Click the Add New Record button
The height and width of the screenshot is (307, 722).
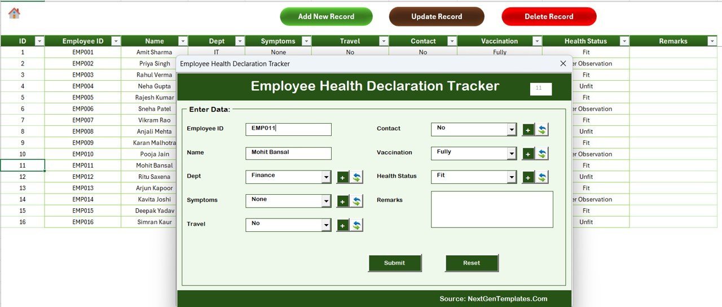326,16
